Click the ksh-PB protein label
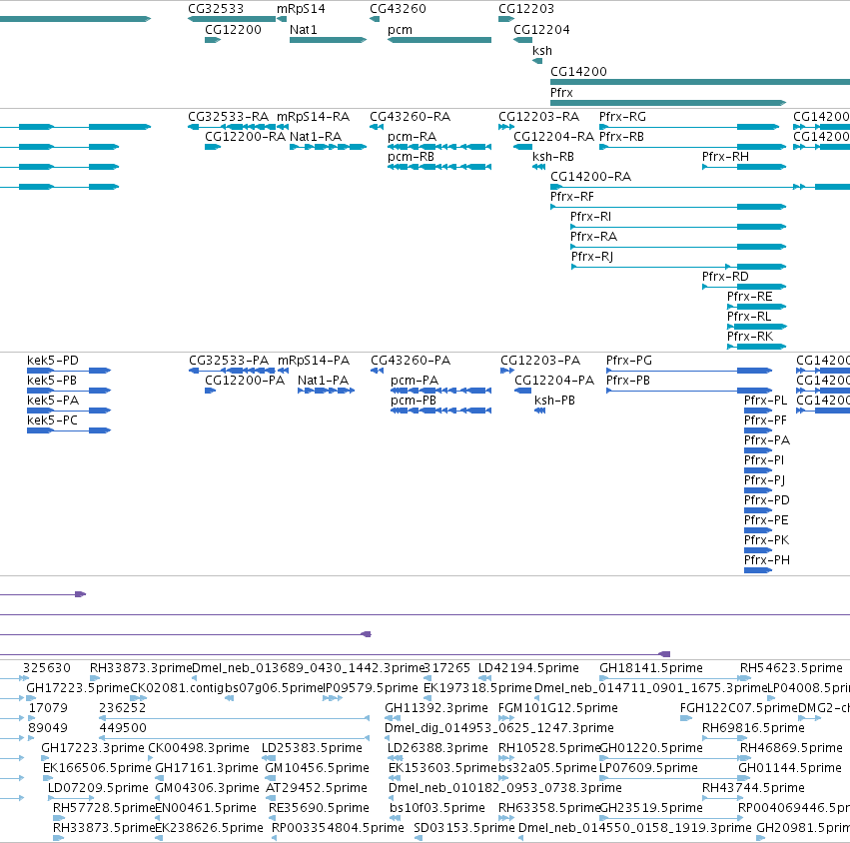Image resolution: width=850 pixels, height=843 pixels. click(554, 401)
